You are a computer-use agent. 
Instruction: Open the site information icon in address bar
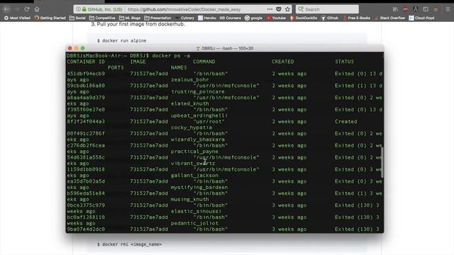coord(78,9)
